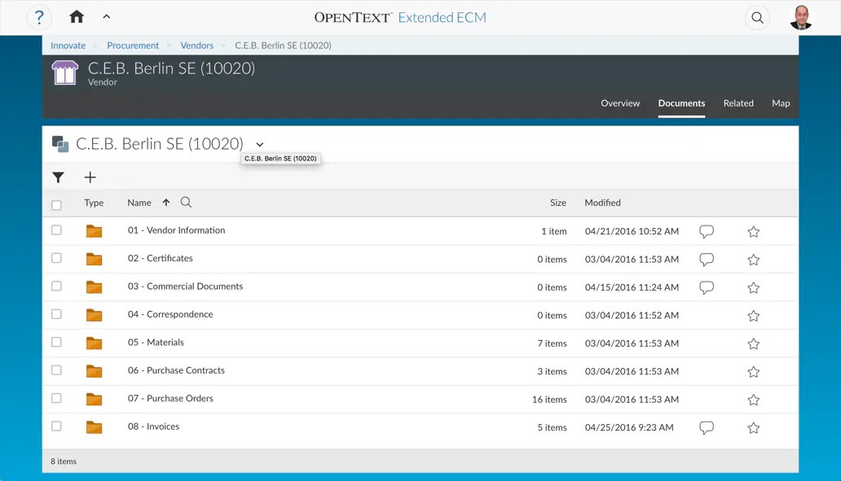Open global search with the magnifier icon
This screenshot has height=481, width=841.
[x=756, y=17]
